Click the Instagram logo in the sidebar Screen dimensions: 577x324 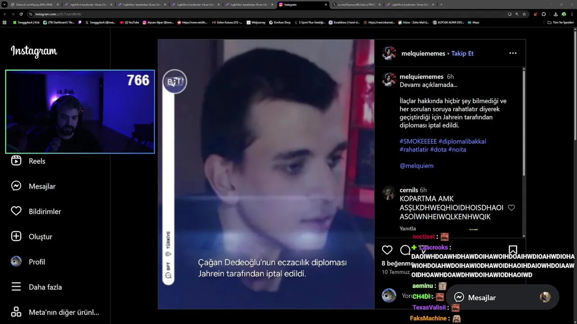tap(34, 51)
